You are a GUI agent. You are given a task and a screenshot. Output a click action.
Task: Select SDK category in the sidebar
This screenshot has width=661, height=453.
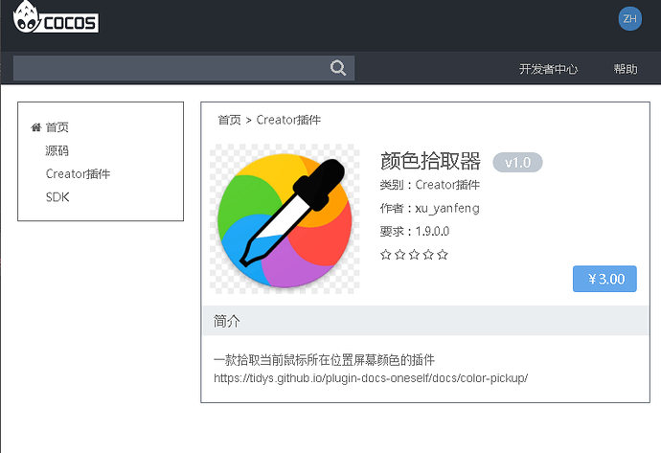(x=57, y=197)
